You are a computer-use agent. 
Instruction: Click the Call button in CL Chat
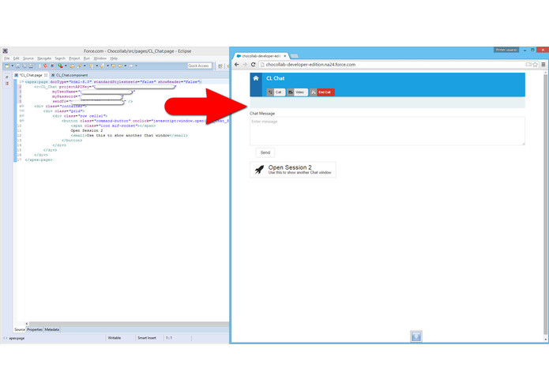coord(276,92)
